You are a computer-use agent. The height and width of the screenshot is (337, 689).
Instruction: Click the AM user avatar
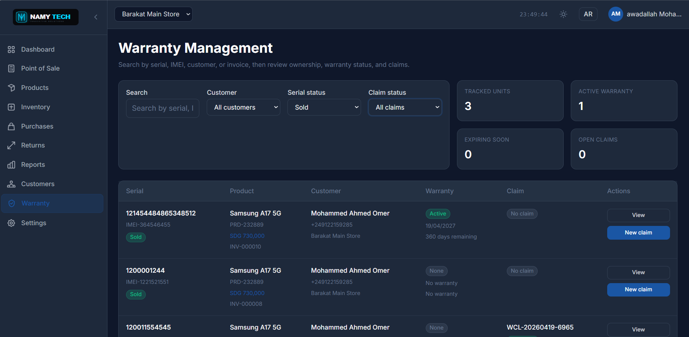615,14
